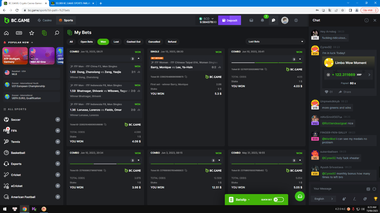Expand the Soccer sports category
The width and height of the screenshot is (380, 213).
click(x=58, y=120)
